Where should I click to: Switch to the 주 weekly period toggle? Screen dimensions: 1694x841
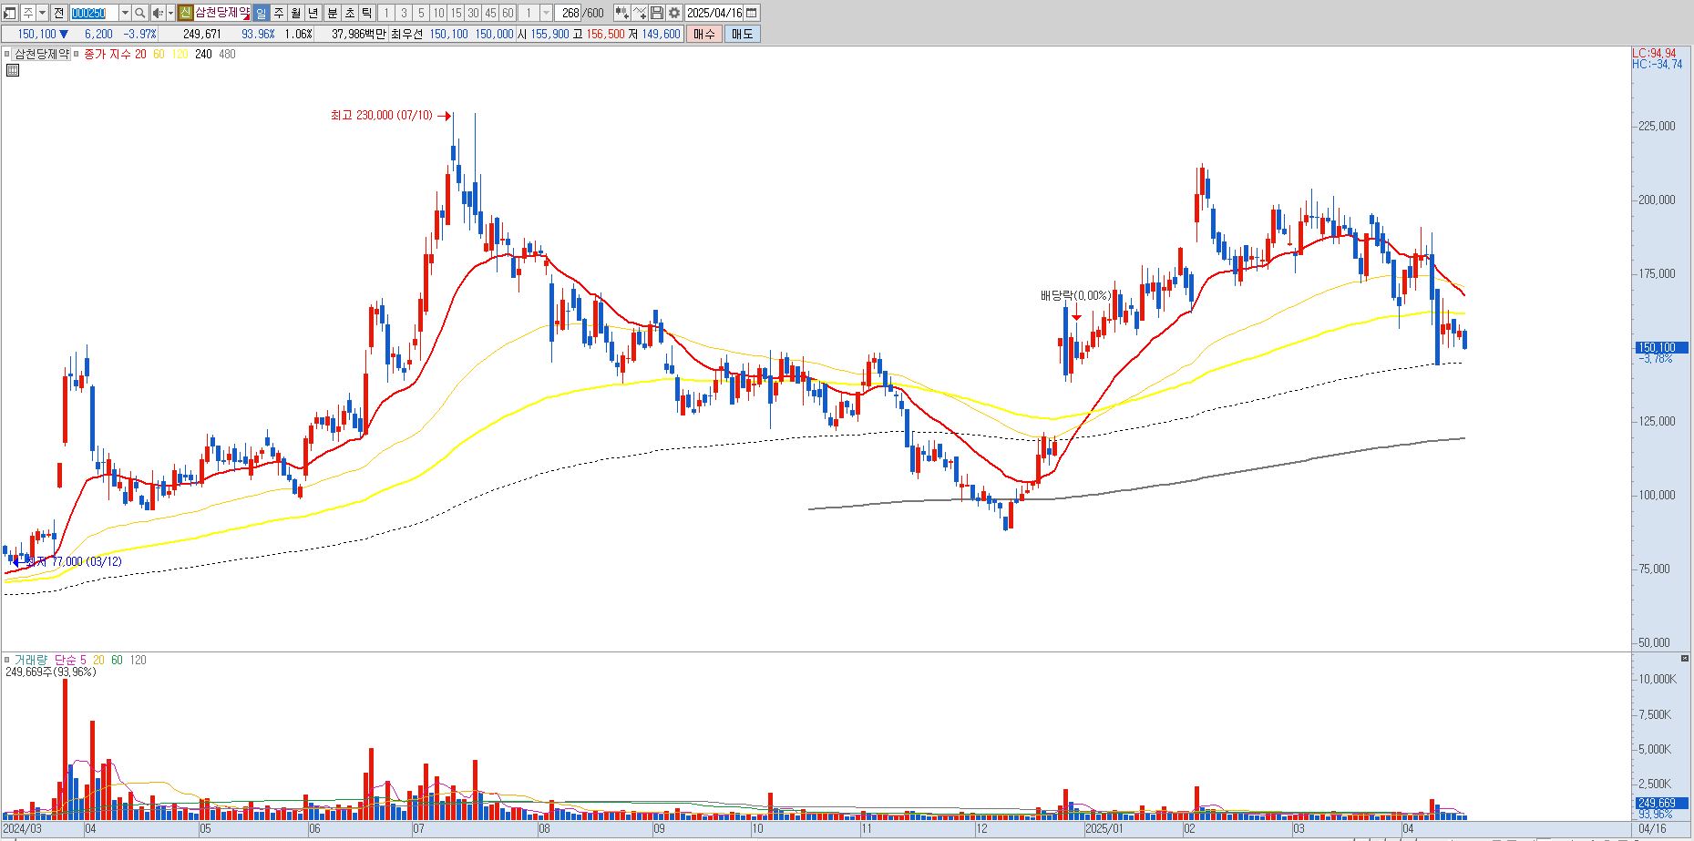pos(279,13)
